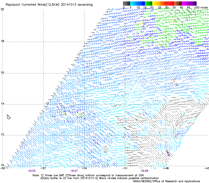Click the longitude label '-51'

pyautogui.click(x=125, y=168)
